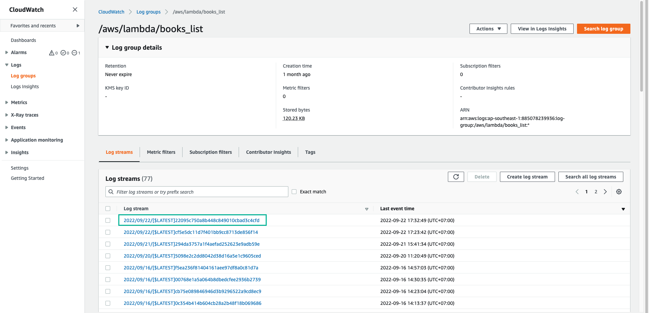Open Getting Started in the sidebar

(x=27, y=178)
